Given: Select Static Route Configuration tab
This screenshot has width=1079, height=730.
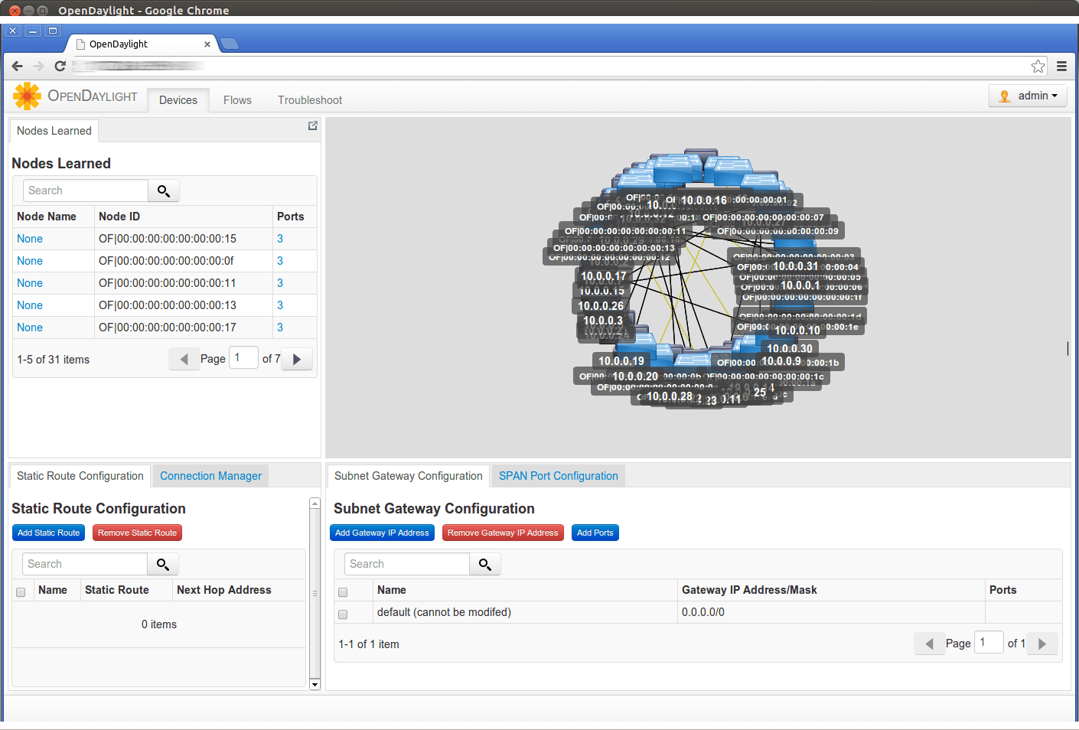Looking at the screenshot, I should coord(80,476).
